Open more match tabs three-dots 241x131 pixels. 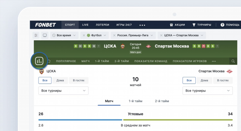[x=214, y=61]
